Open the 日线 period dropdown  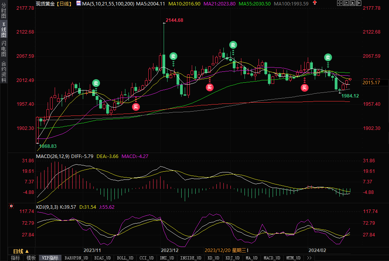(x=21, y=251)
